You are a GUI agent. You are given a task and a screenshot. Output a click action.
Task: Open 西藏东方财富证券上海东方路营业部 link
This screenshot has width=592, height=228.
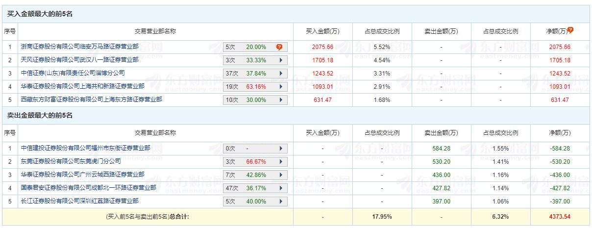click(92, 100)
